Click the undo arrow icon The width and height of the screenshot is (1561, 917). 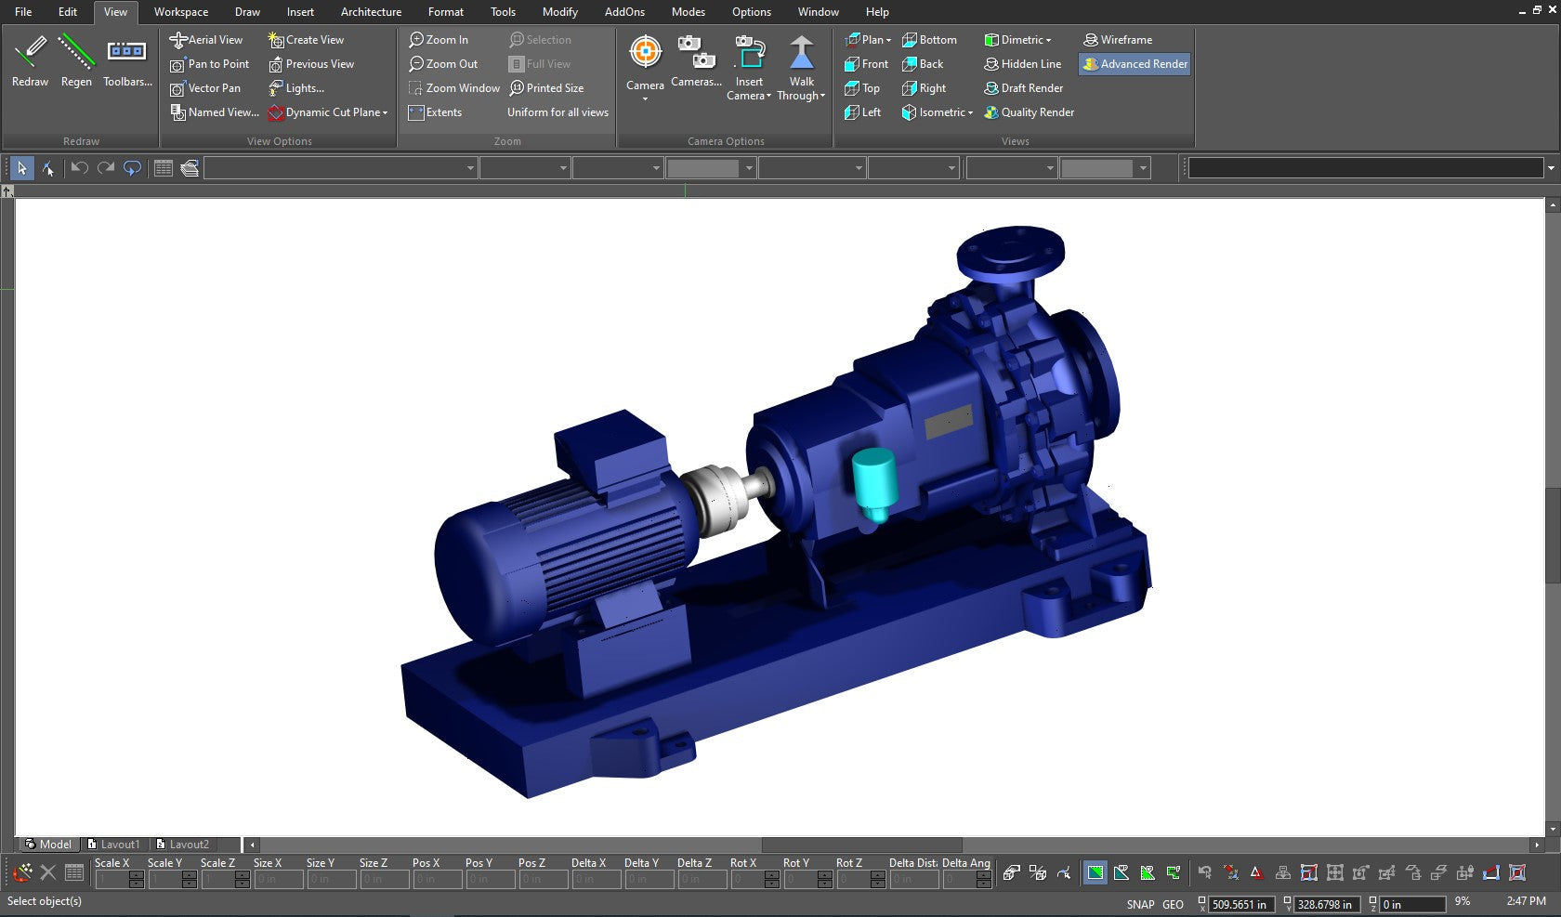click(80, 168)
